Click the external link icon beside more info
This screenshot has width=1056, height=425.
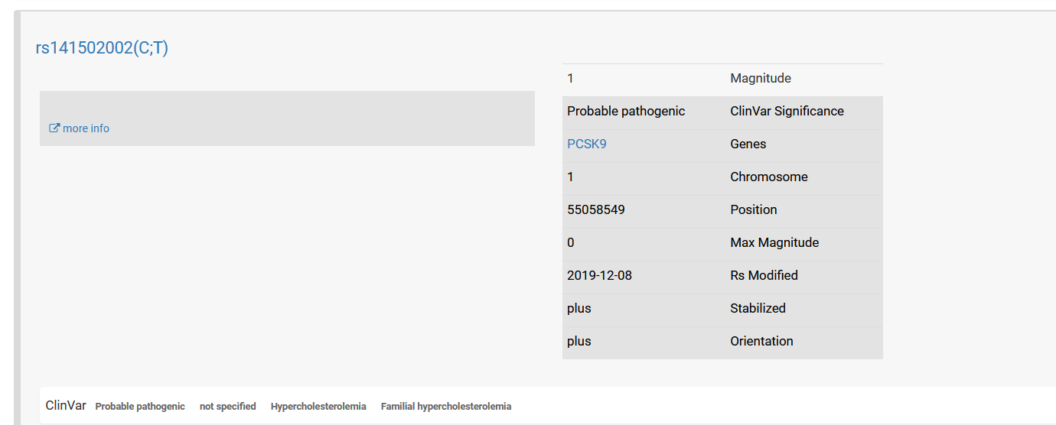(54, 128)
